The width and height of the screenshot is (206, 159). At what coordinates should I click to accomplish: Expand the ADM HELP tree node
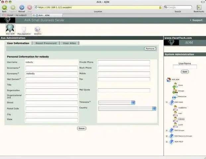click(x=167, y=142)
